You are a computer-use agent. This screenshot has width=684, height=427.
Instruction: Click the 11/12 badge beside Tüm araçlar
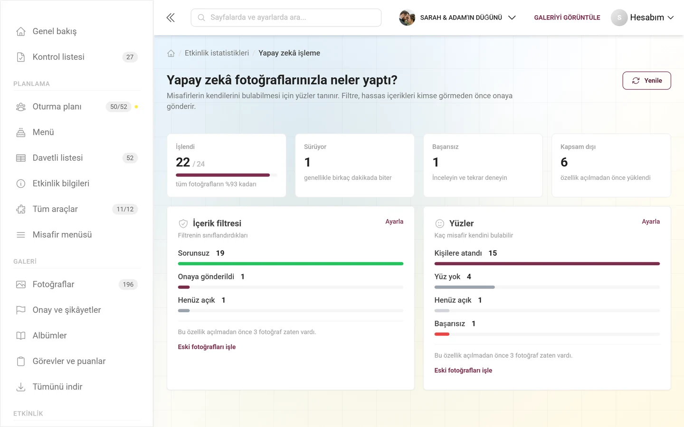[x=125, y=209]
